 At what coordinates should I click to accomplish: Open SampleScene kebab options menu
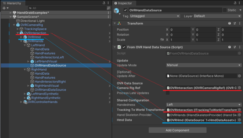pos(109,17)
